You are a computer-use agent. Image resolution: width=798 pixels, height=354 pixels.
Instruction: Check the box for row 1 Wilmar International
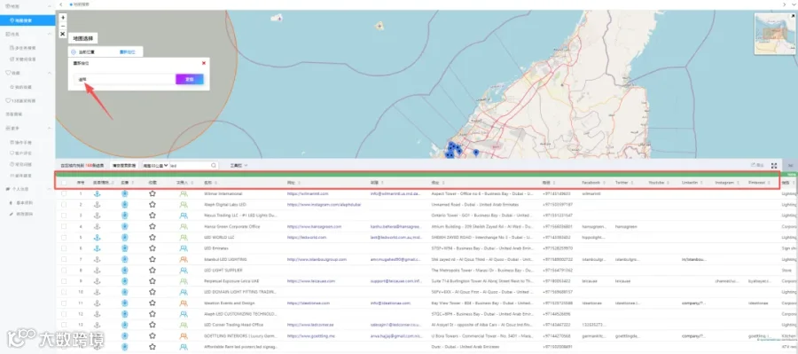(x=64, y=193)
